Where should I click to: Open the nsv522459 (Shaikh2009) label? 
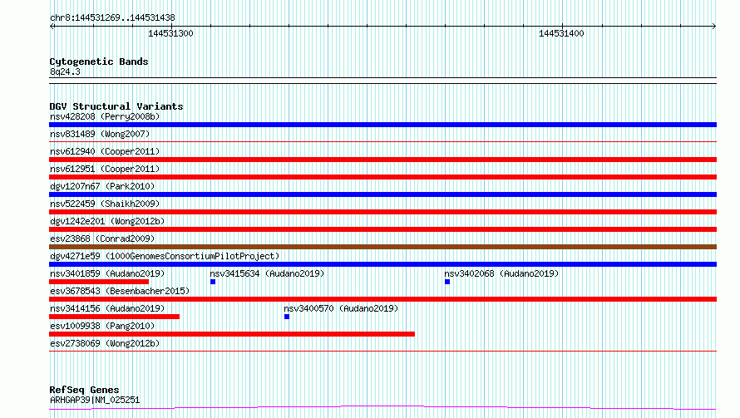(x=105, y=204)
